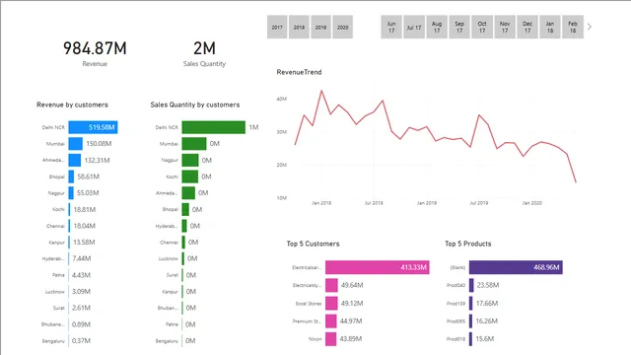Select the 2018 year slicer button
631x355 pixels.
299,27
